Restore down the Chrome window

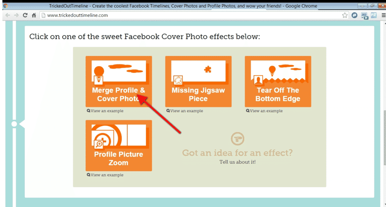[372, 6]
